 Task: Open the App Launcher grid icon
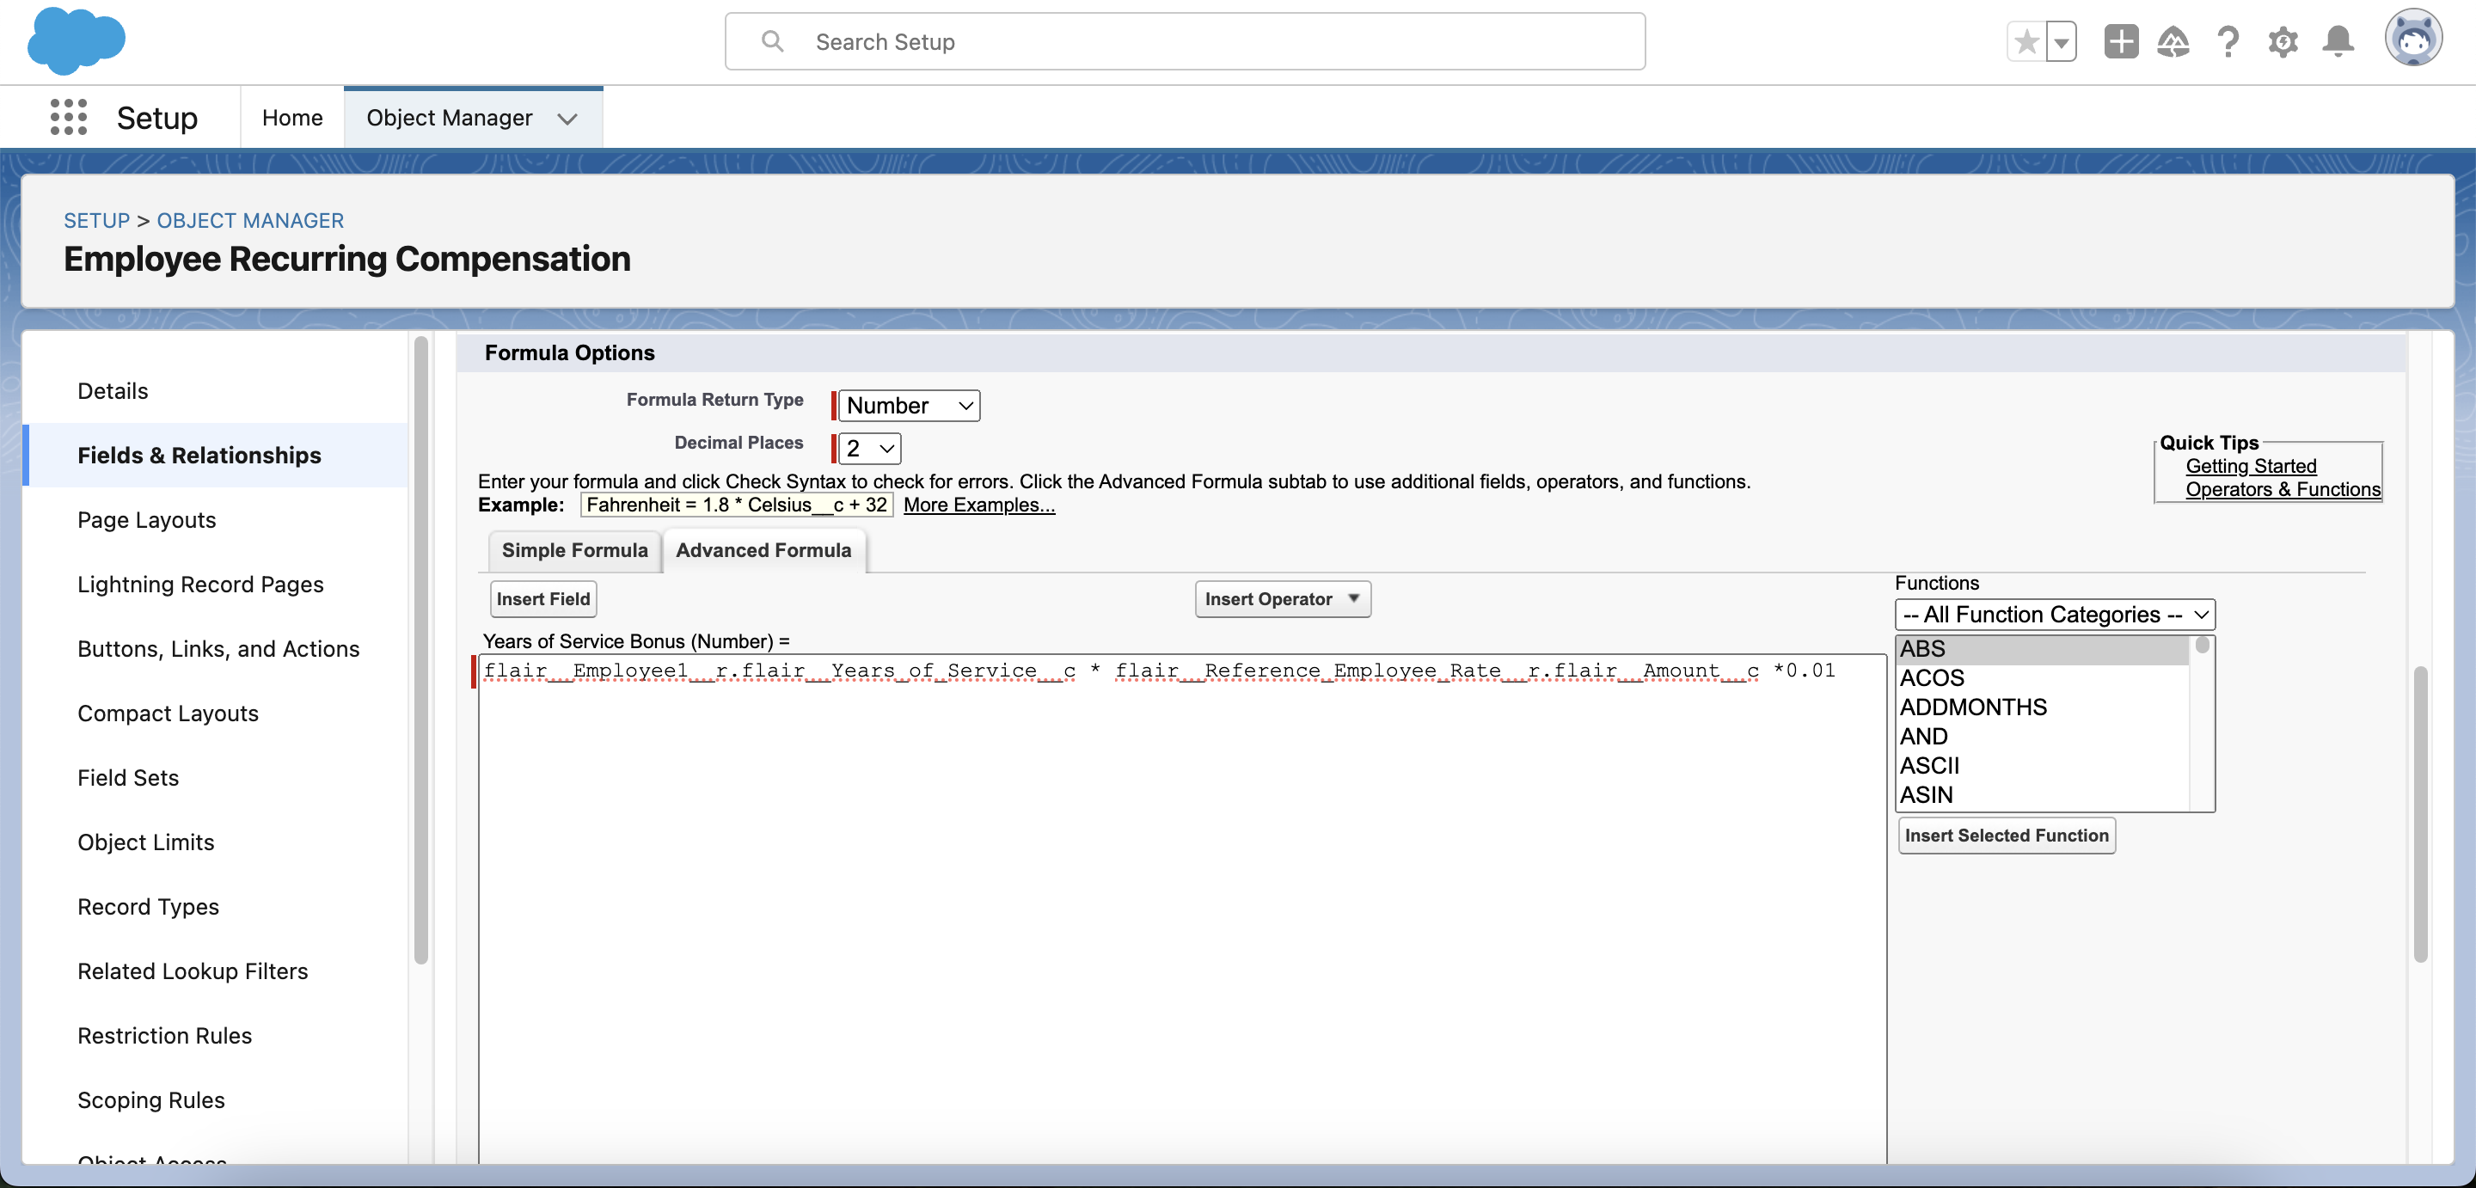click(x=68, y=117)
